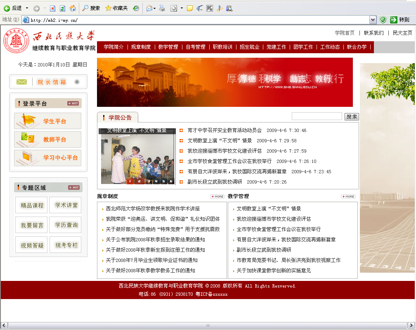Open the Mail envelope toolbar icon
416x330 pixels.
point(149,9)
